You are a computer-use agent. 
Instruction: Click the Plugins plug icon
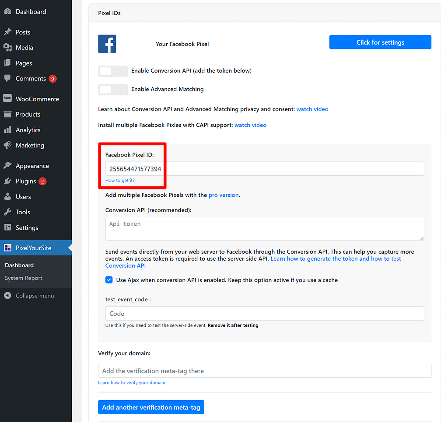[x=8, y=181]
